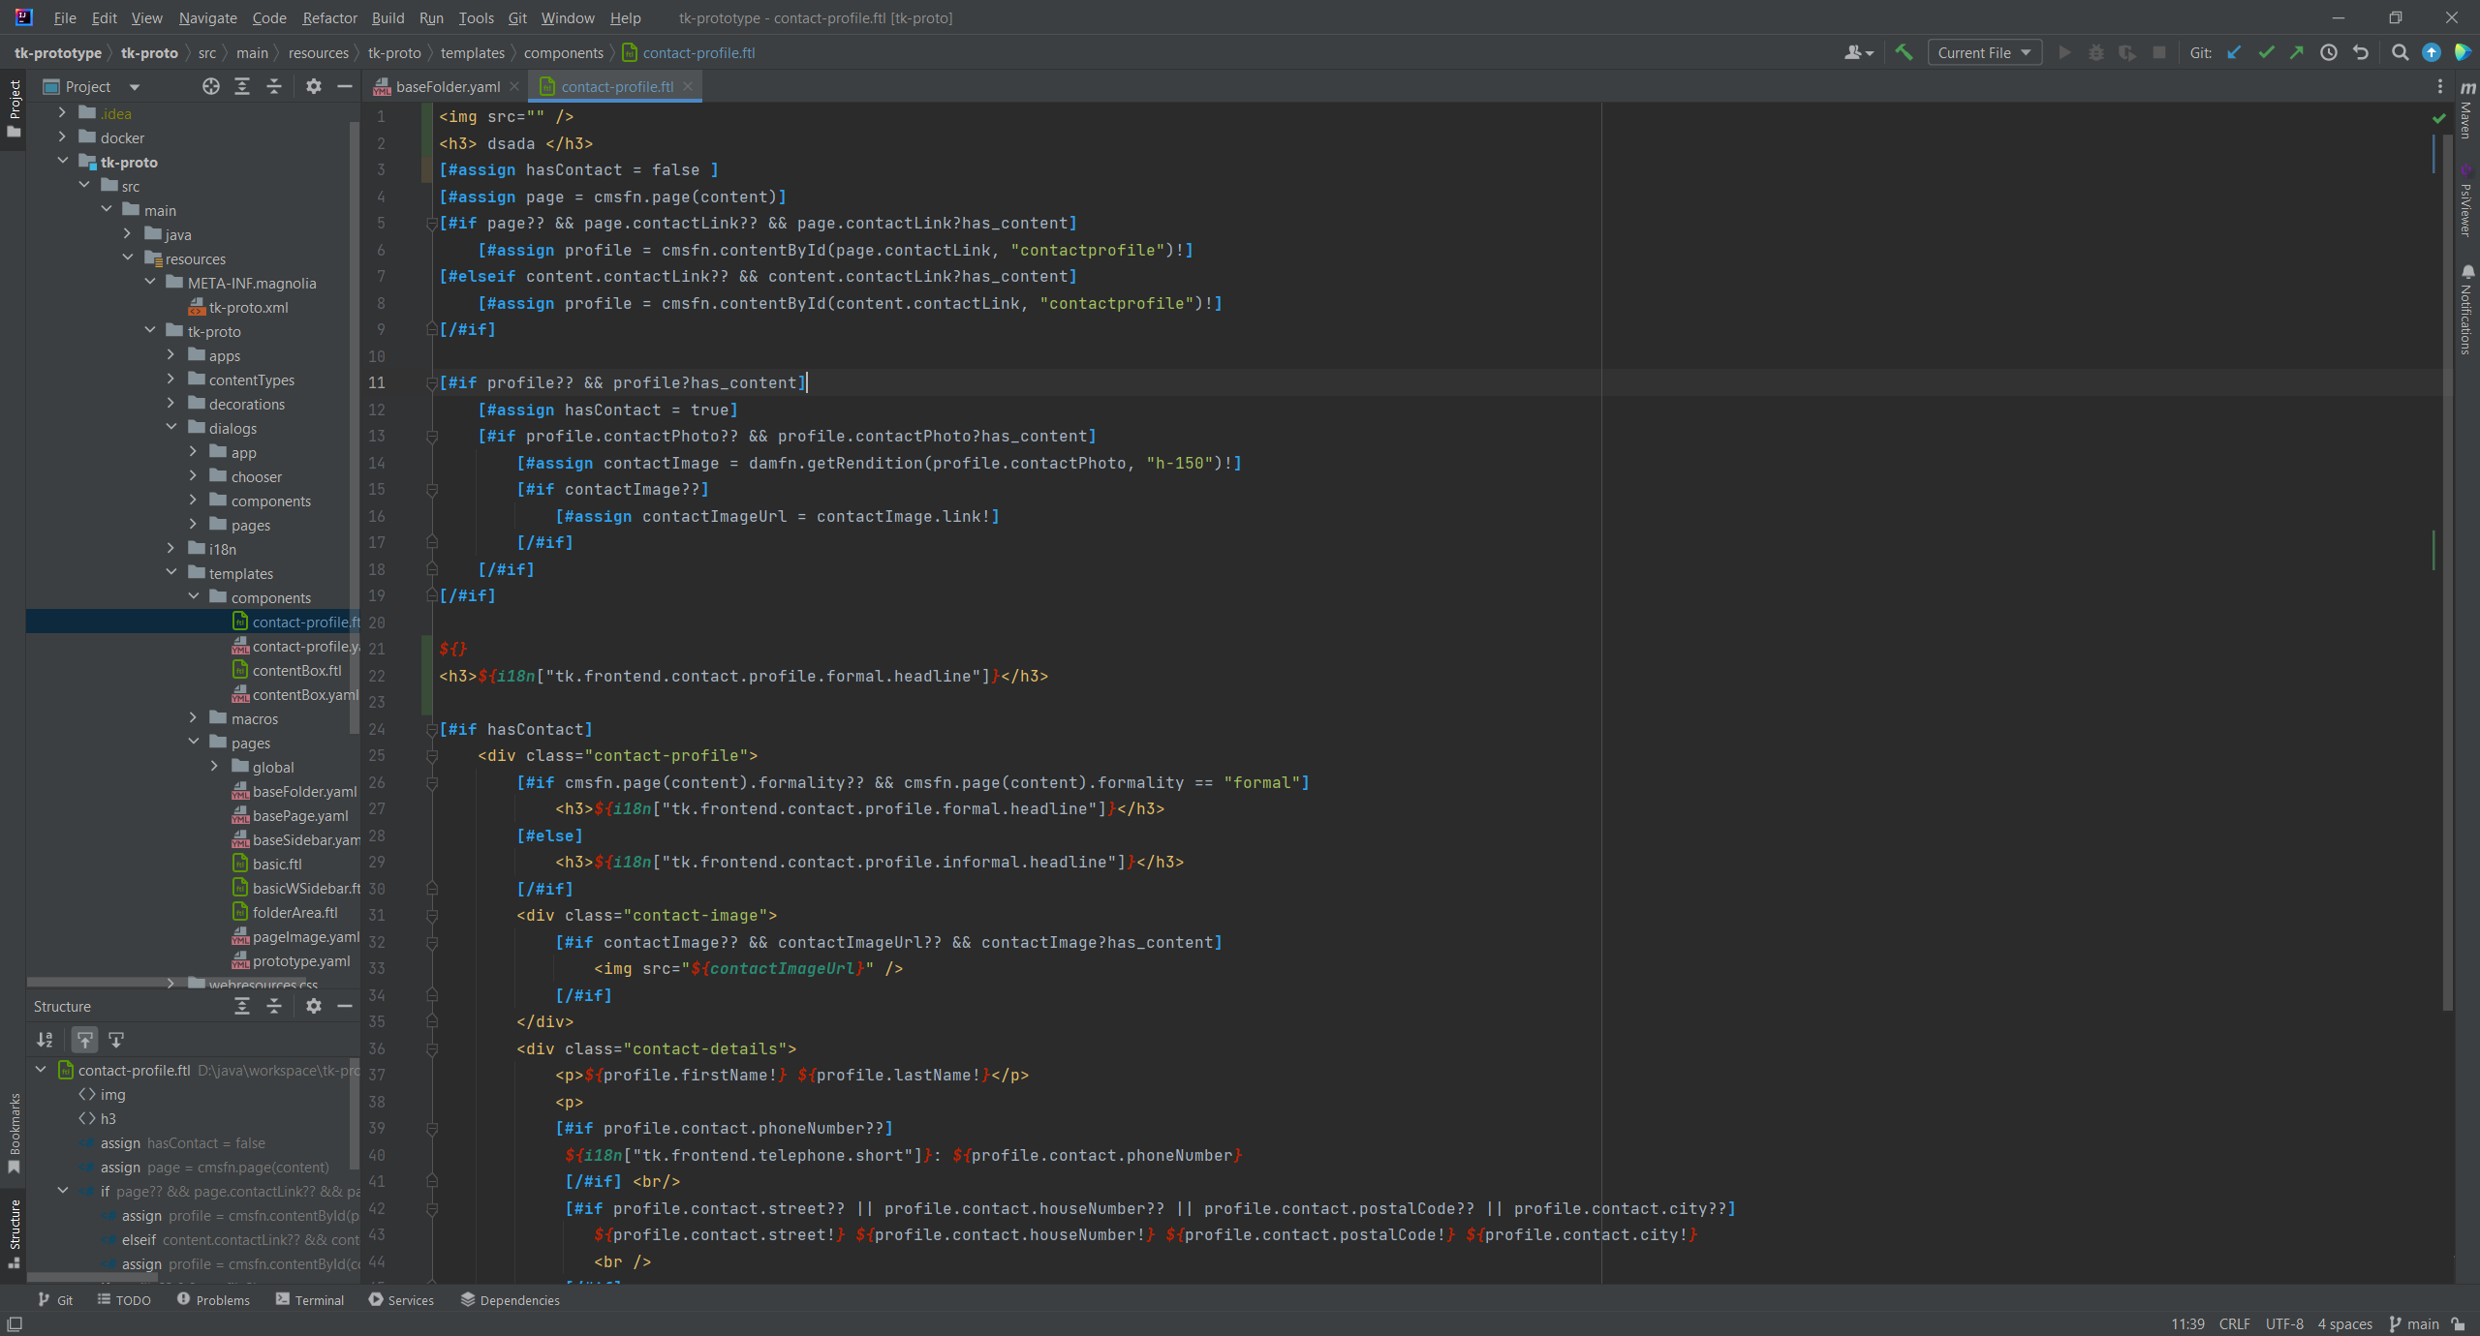Viewport: 2480px width, 1336px height.
Task: Commit changes with the green Git checkmark icon
Action: 2267,52
